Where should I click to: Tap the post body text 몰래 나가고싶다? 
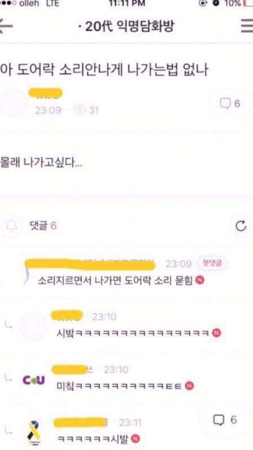[41, 163]
